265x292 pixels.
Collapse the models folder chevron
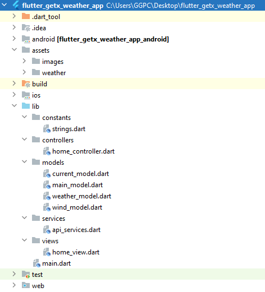point(25,162)
